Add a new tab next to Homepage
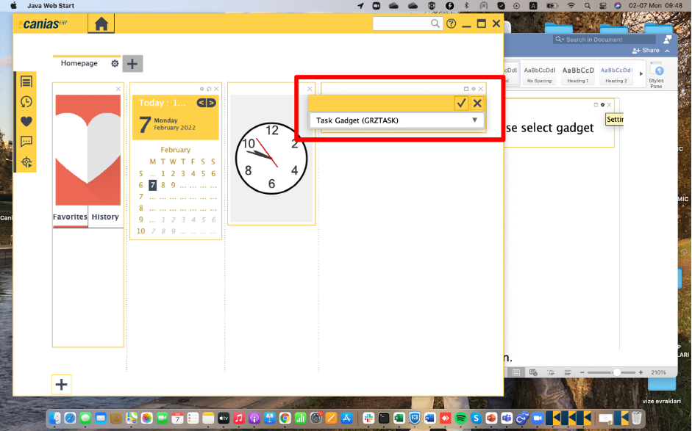 tap(132, 64)
